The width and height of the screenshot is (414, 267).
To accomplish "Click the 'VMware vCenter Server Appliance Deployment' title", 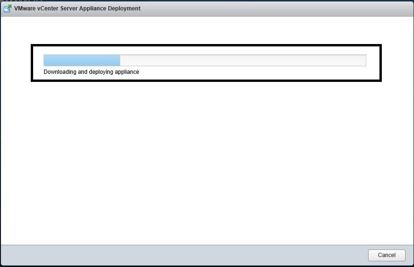I will click(77, 9).
